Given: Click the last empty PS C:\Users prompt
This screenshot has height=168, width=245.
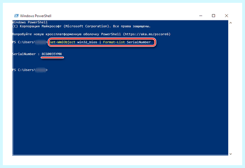Looking at the screenshot, I should (x=30, y=70).
